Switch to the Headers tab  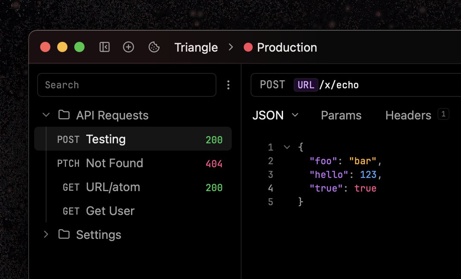pyautogui.click(x=408, y=115)
